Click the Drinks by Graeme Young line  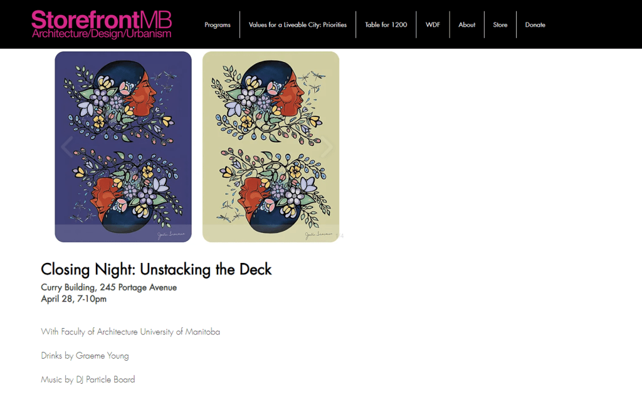tap(85, 356)
